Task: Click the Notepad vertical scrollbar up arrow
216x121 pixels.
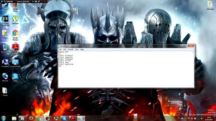Action: pyautogui.click(x=193, y=52)
